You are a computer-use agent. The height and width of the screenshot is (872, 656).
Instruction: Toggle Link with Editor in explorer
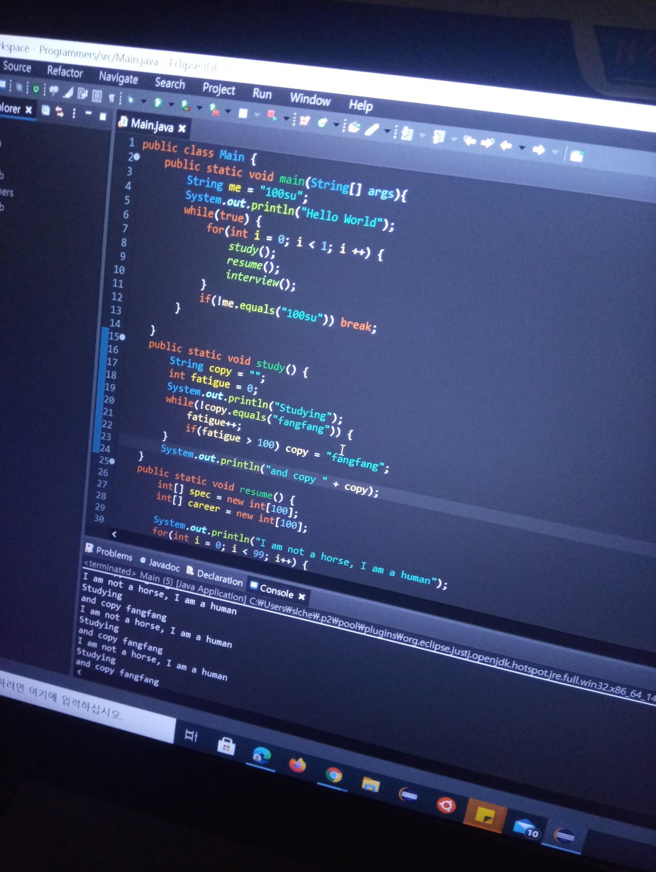pyautogui.click(x=60, y=113)
